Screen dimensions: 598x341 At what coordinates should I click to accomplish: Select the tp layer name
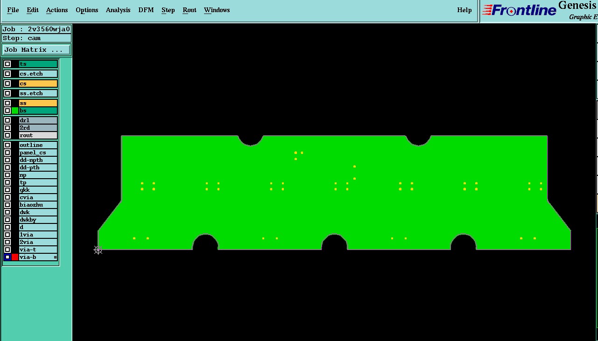coord(38,182)
